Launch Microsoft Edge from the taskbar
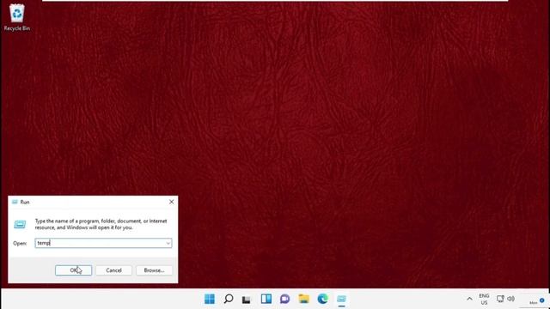This screenshot has height=309, width=550. click(323, 299)
